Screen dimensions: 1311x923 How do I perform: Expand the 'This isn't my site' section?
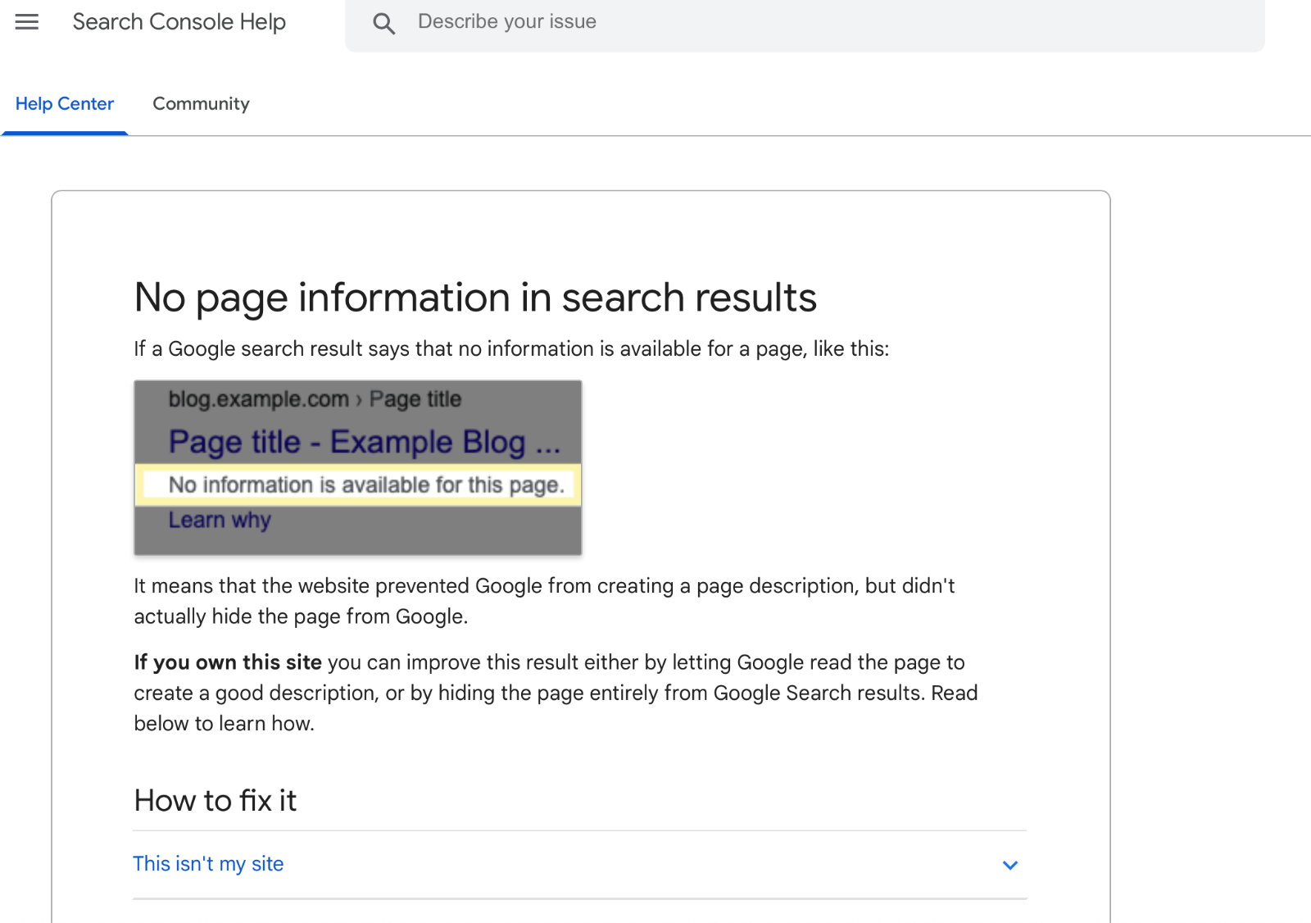click(208, 864)
